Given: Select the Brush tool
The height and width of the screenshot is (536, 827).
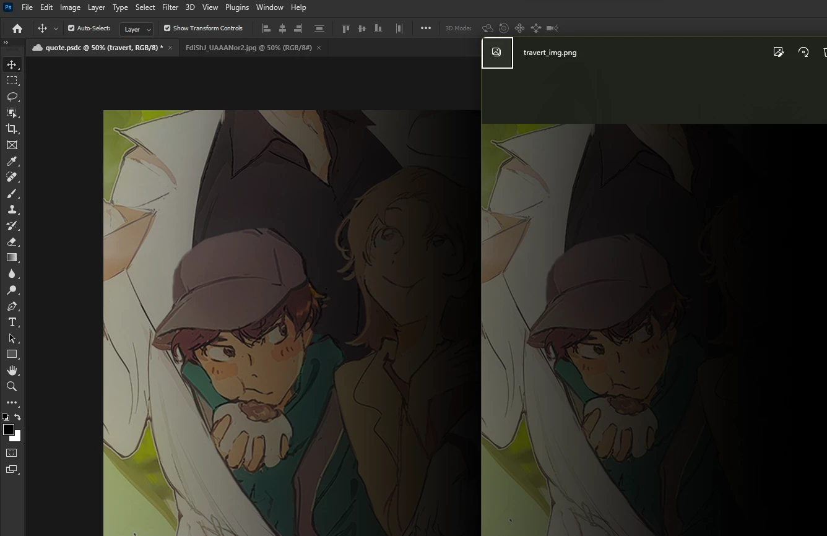Looking at the screenshot, I should coord(12,193).
